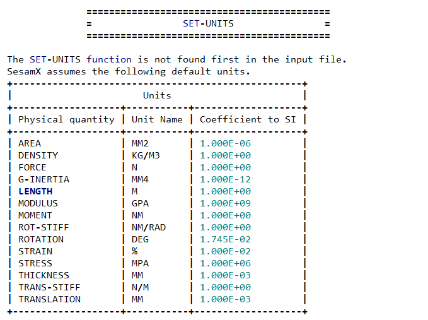Image resolution: width=428 pixels, height=320 pixels.
Task: Click the 'Units' table title
Action: click(157, 96)
